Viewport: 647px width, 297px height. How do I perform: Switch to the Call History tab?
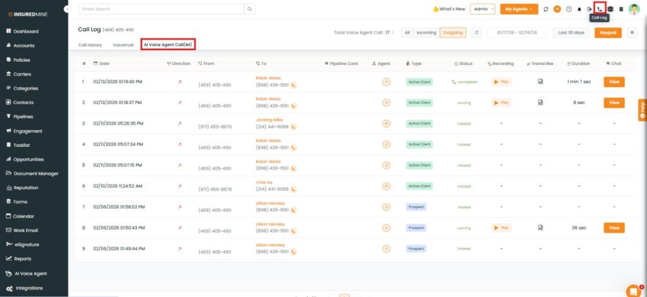90,45
